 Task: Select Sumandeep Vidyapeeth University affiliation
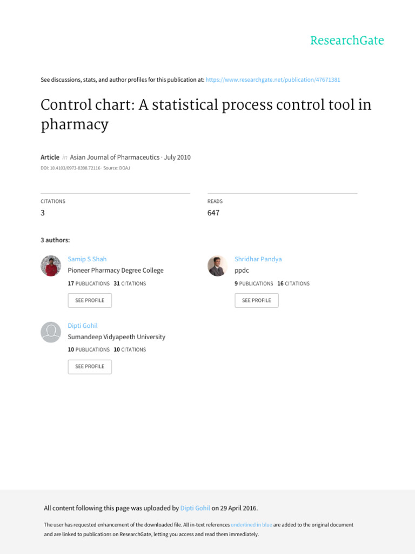click(x=116, y=337)
